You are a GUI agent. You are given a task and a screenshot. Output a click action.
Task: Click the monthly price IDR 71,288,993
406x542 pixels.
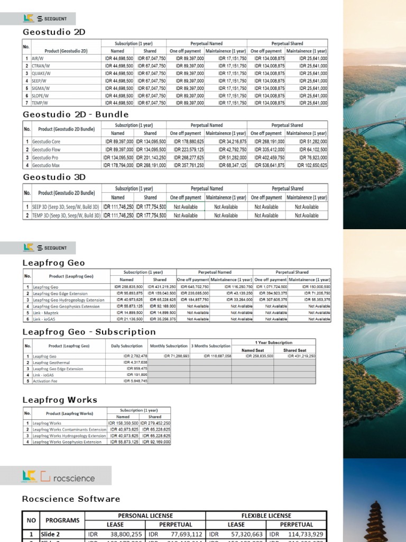point(177,356)
